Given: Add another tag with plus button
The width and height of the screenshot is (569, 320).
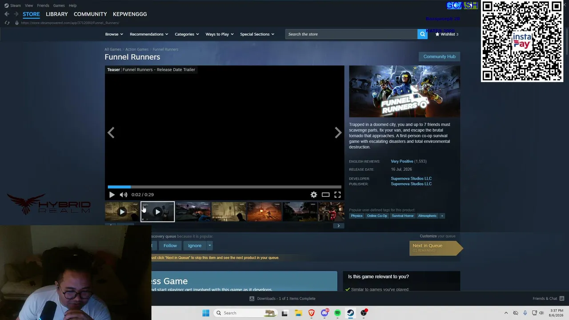Looking at the screenshot, I should 442,216.
